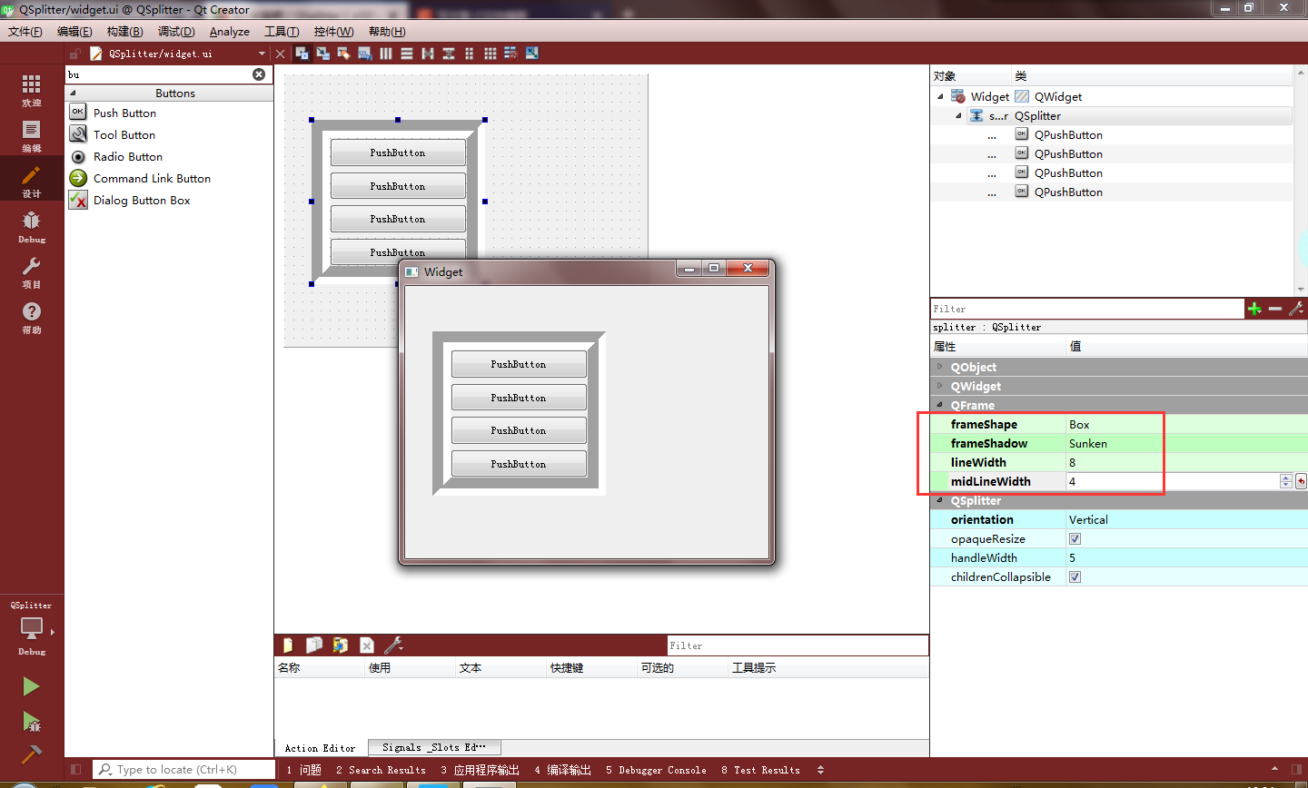Collapse the QFrame property group
Screen dimensions: 1308x788
(939, 405)
